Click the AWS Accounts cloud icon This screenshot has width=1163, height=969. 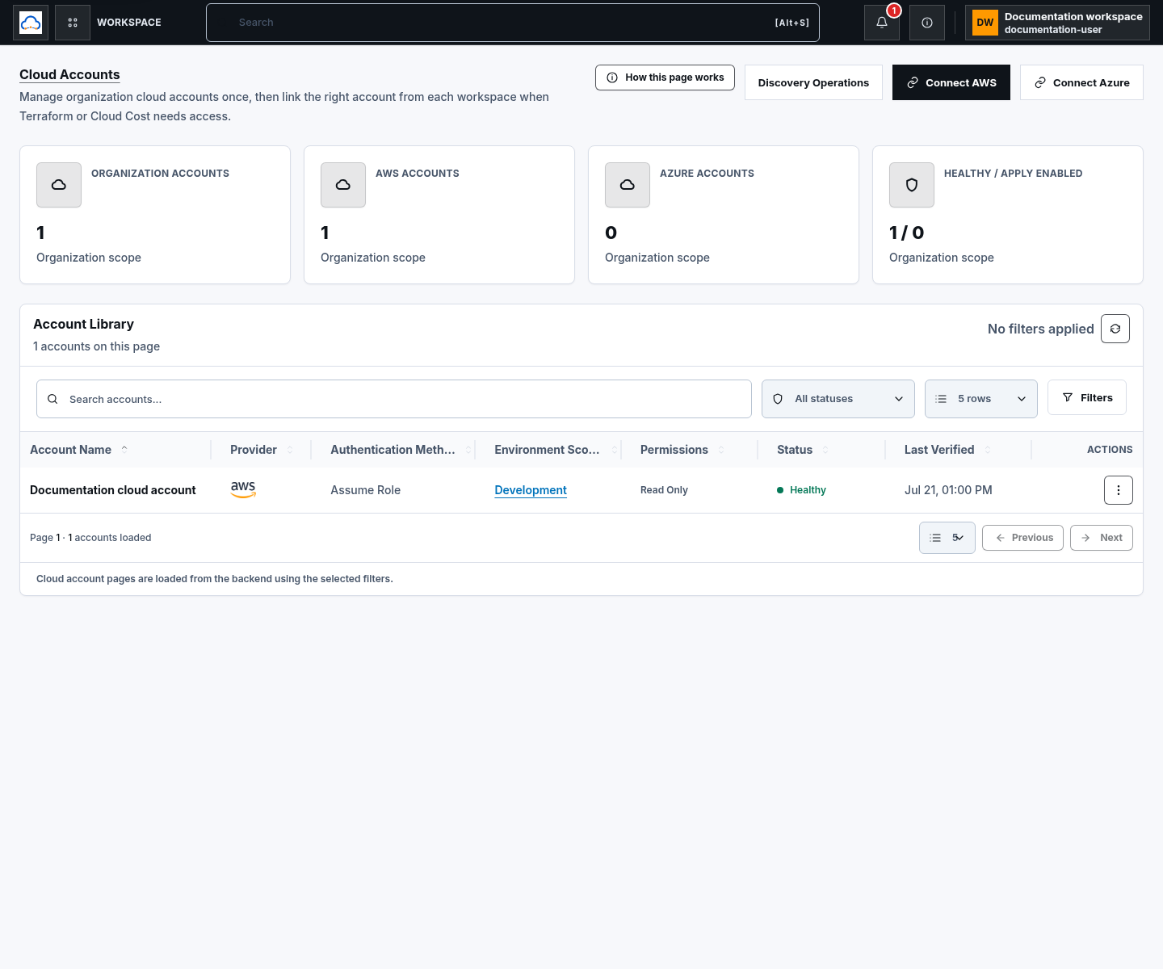tap(343, 185)
